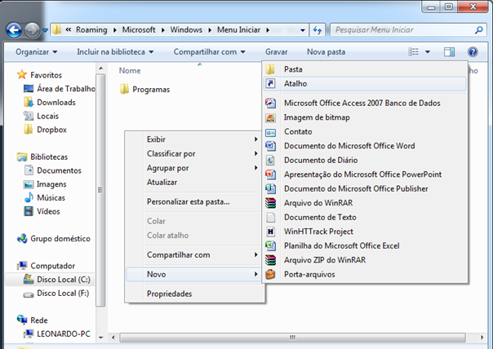Open the Imagens library

click(45, 184)
